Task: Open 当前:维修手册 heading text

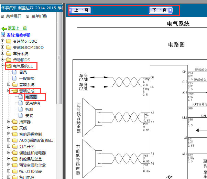Action: pos(19,35)
